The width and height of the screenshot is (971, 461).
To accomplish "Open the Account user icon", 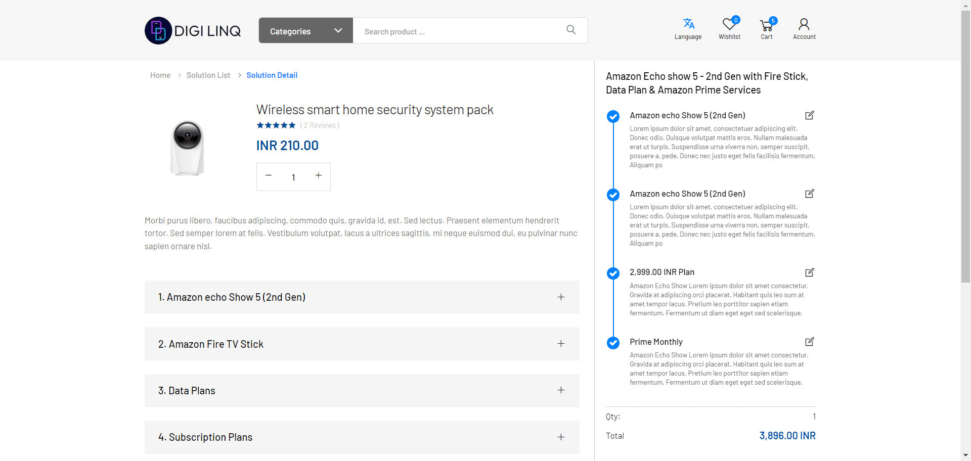I will (804, 24).
